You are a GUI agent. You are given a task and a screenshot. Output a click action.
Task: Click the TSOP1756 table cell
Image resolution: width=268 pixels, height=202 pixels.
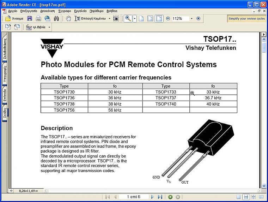point(64,110)
